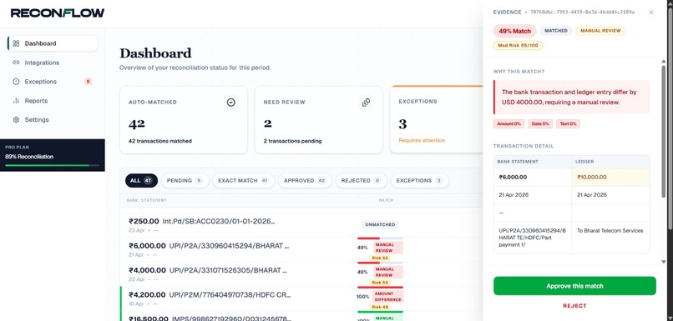673x321 pixels.
Task: Click the ReconFlow logo
Action: [x=58, y=13]
